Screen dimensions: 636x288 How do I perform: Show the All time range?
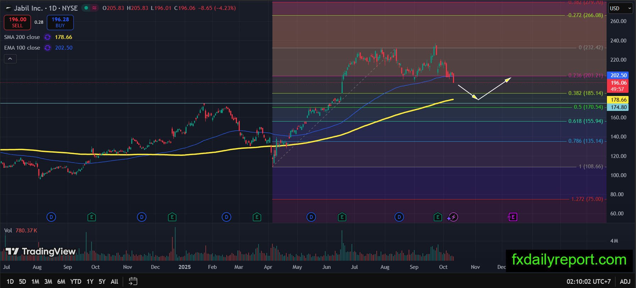(114, 281)
